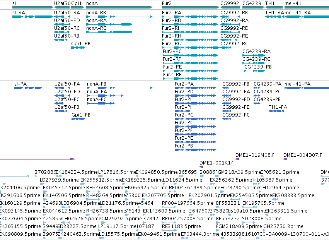Click the mei-41-PA protein label
Screen dimensions: 329x240
297,84
